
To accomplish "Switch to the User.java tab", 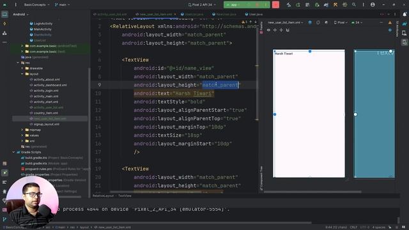I will (x=254, y=14).
